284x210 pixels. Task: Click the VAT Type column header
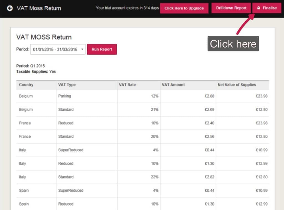tap(67, 85)
